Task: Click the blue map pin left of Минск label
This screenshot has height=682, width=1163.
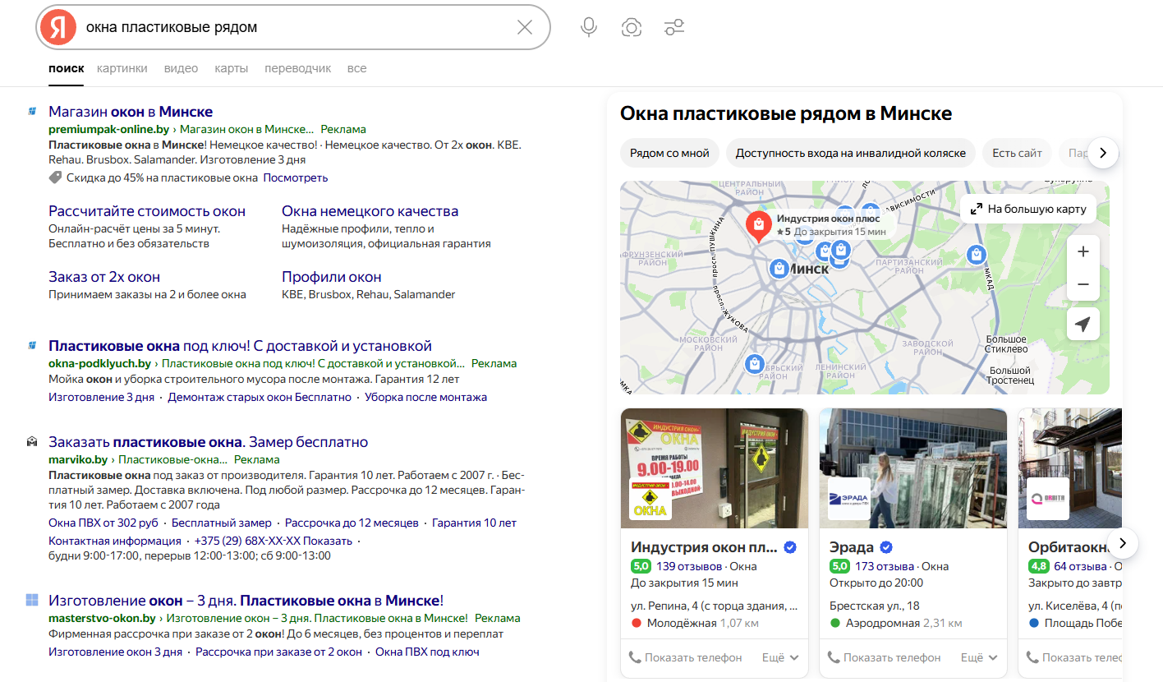Action: (779, 268)
